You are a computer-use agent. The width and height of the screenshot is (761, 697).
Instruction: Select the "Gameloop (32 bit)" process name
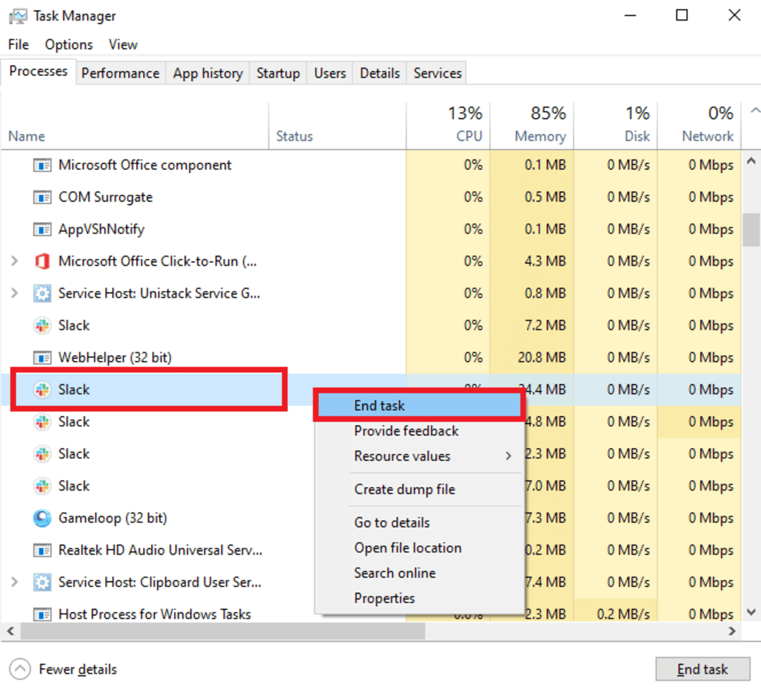click(x=113, y=519)
